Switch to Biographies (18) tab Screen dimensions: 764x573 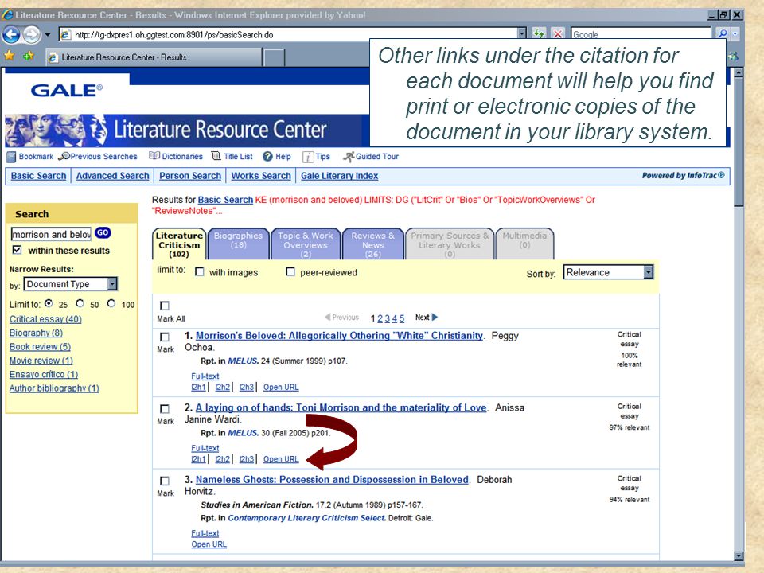coord(238,244)
